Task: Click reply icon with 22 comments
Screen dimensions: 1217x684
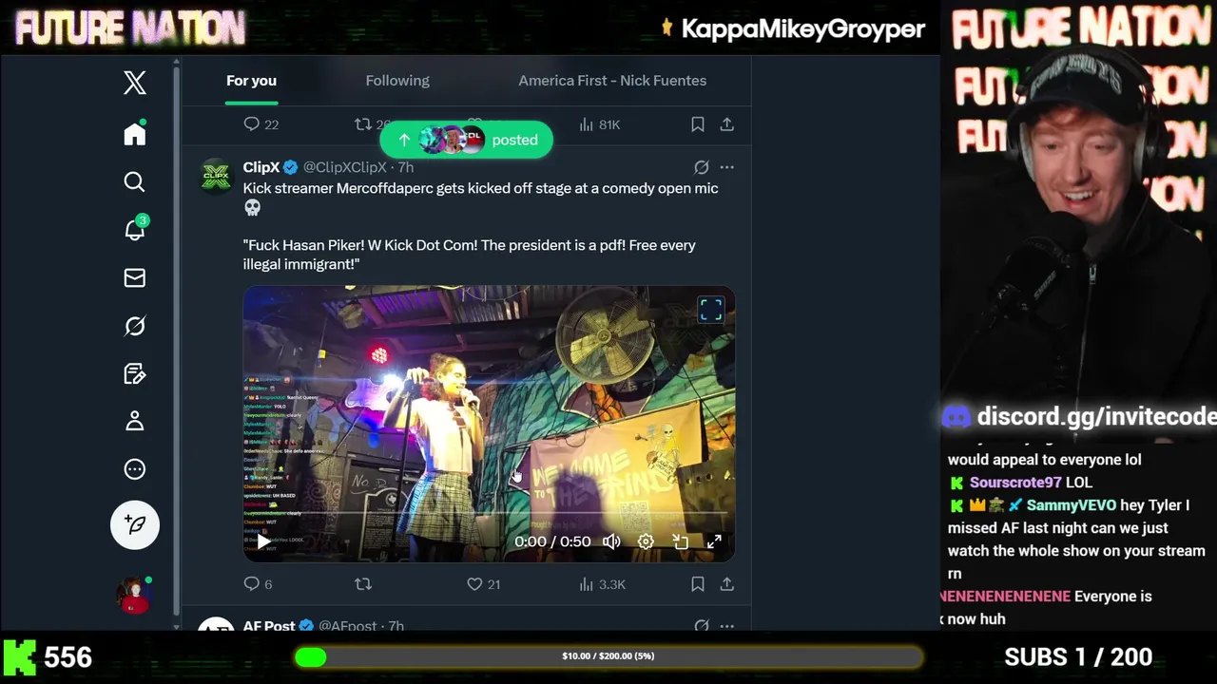Action: point(261,124)
